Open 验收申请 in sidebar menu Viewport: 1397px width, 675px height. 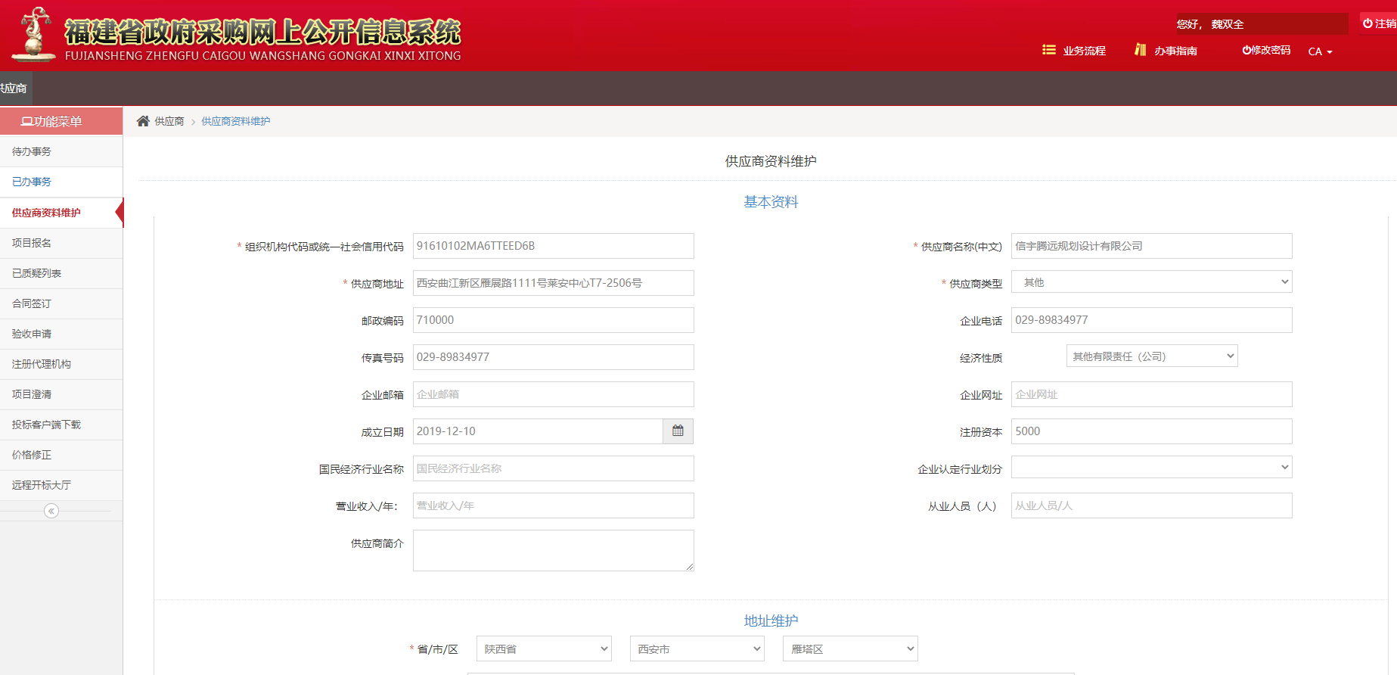[61, 334]
